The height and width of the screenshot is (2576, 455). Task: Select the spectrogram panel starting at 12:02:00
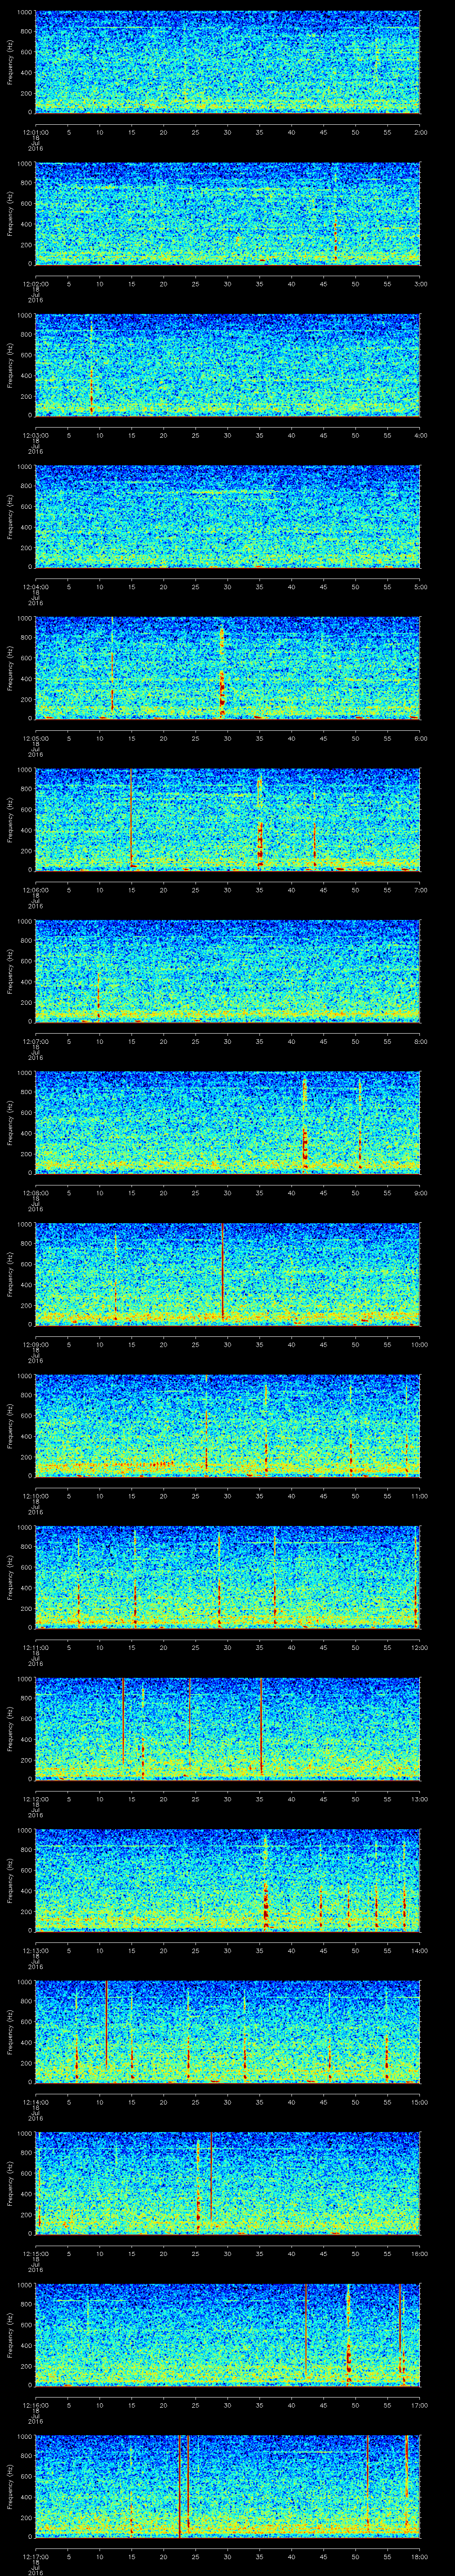(x=227, y=213)
